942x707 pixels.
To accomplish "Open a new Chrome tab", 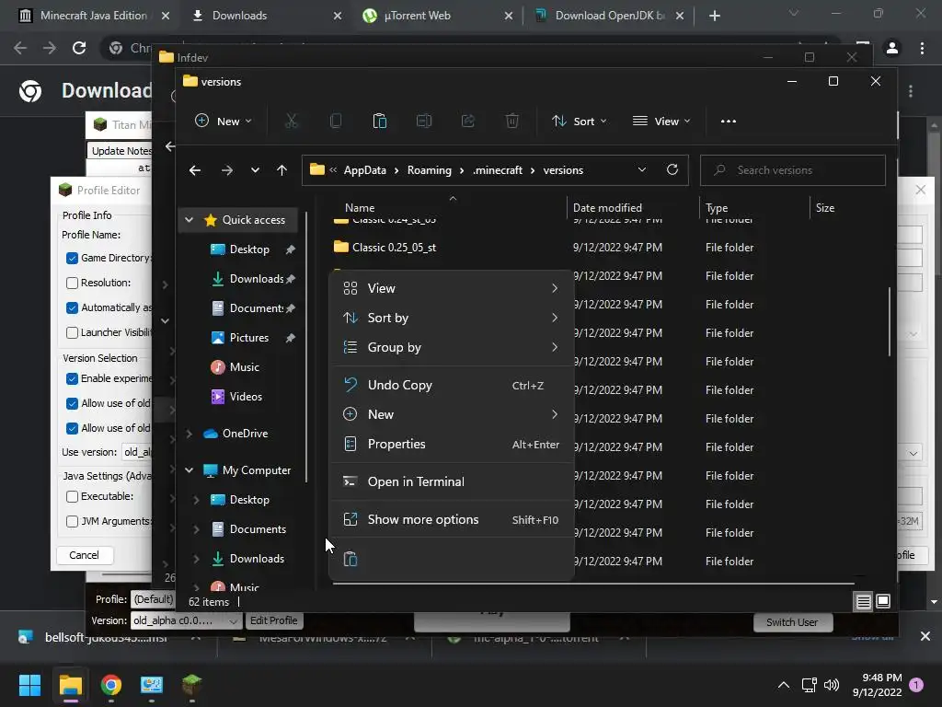I will point(714,16).
